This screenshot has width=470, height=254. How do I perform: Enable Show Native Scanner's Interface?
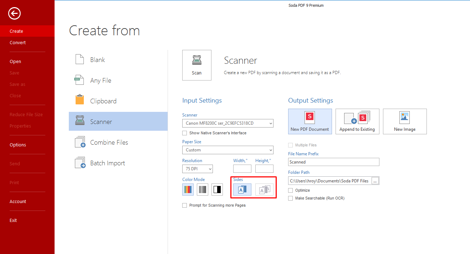185,133
